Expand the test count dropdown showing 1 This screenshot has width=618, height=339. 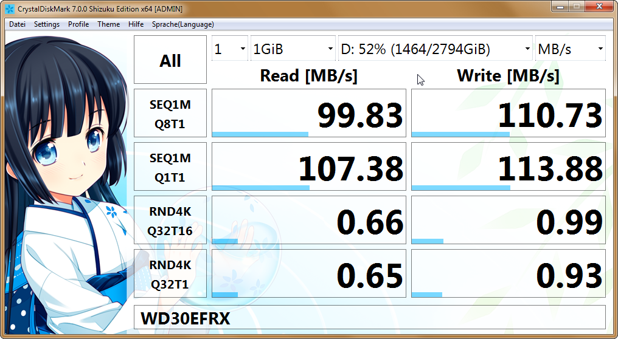[x=230, y=49]
